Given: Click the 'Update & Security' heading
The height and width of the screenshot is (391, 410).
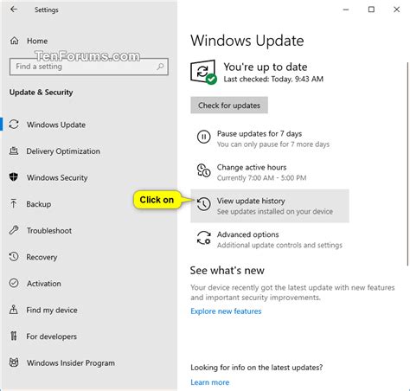Looking at the screenshot, I should pyautogui.click(x=41, y=93).
